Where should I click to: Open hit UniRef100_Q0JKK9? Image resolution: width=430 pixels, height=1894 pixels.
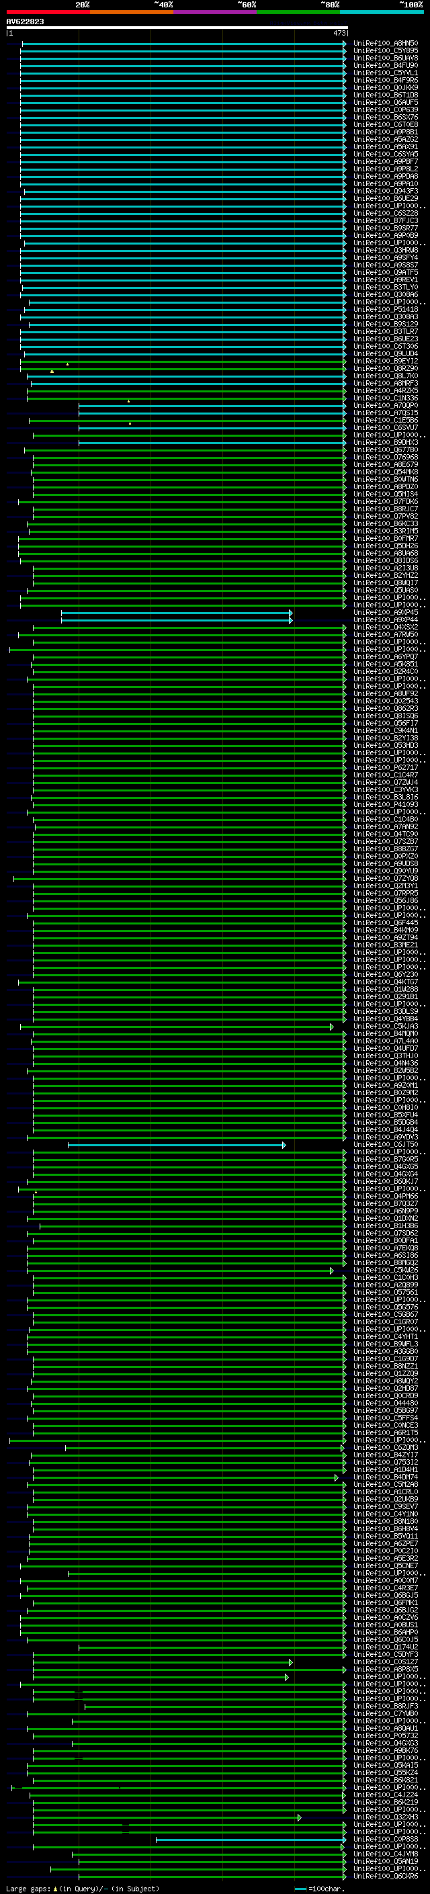(x=385, y=87)
